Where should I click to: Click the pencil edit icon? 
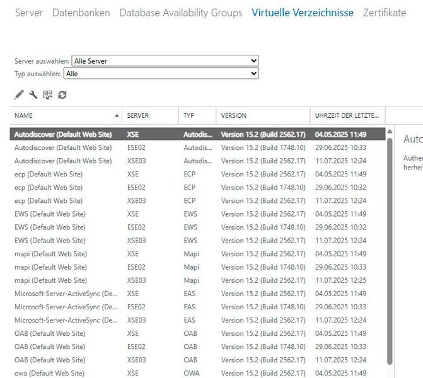pos(19,94)
